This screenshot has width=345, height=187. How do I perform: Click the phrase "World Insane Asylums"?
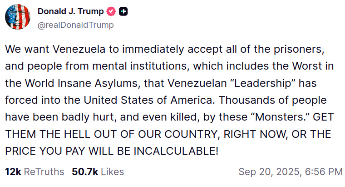pyautogui.click(x=83, y=83)
